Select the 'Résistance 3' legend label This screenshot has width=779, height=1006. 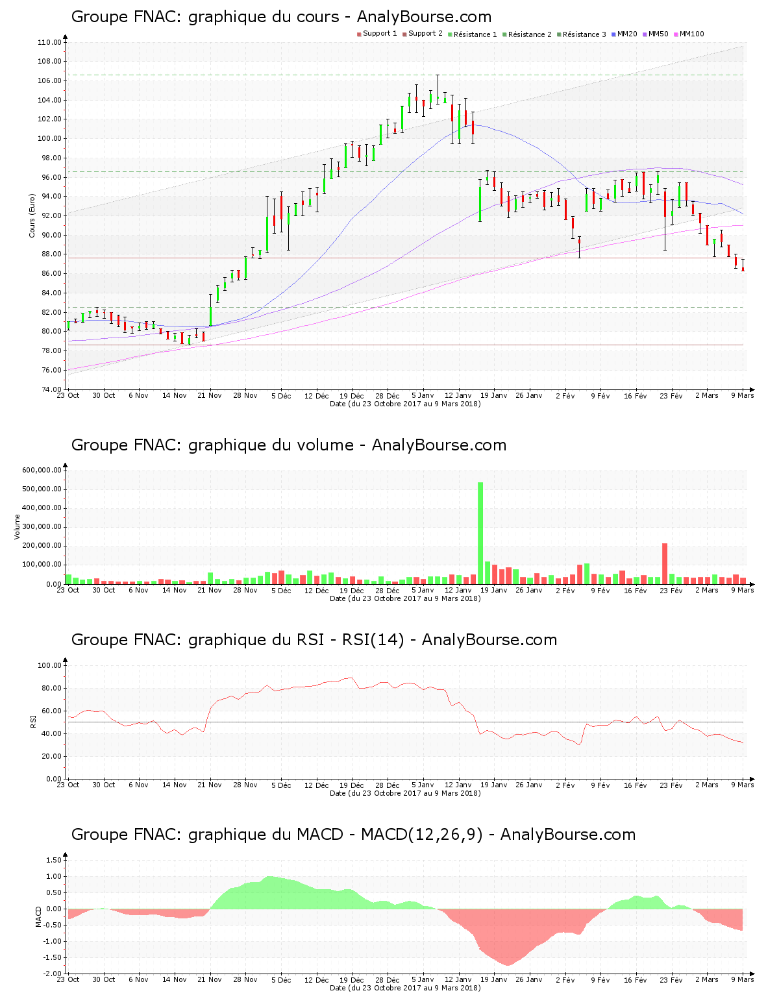584,34
